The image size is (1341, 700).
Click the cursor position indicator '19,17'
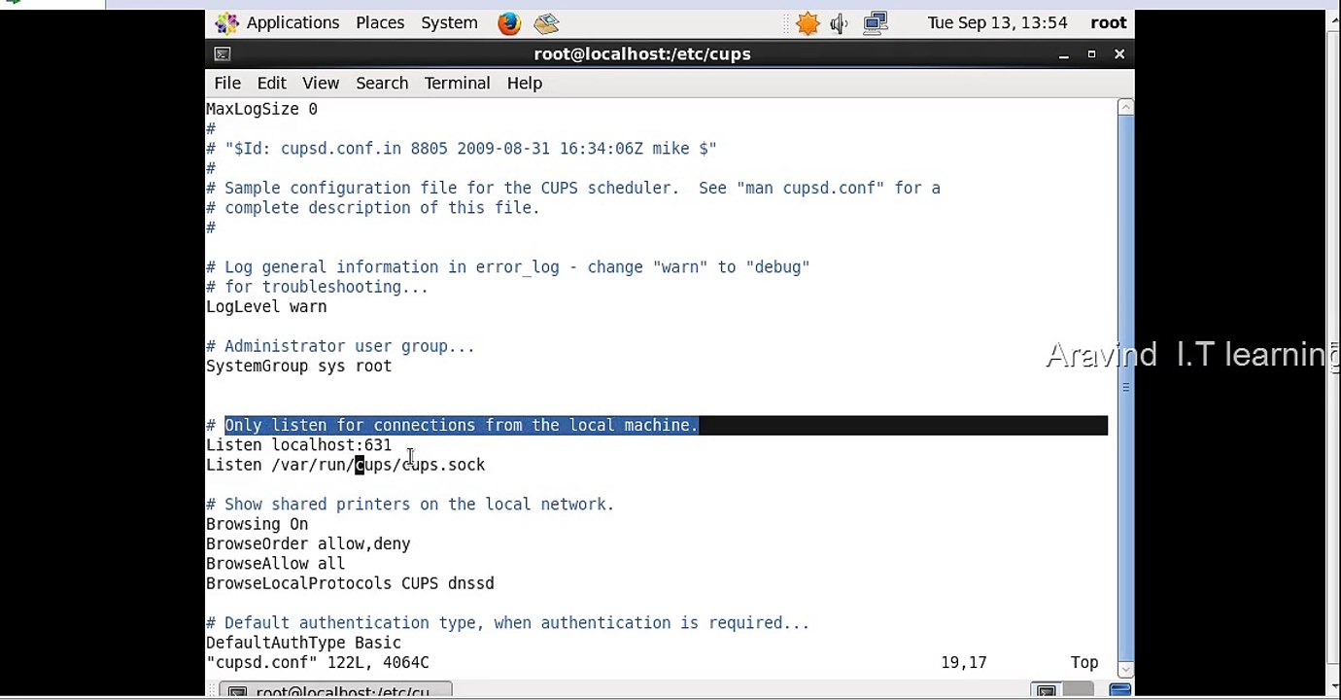(963, 663)
